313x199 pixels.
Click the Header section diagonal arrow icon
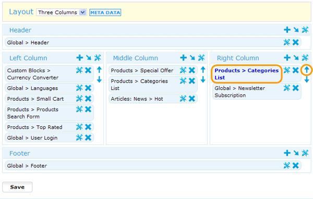tap(296, 30)
